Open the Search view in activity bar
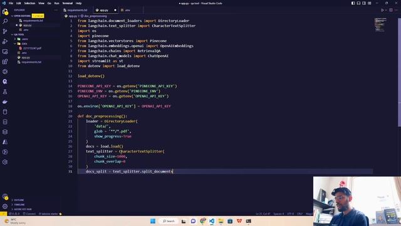This screenshot has height=226, width=401. coord(5,21)
